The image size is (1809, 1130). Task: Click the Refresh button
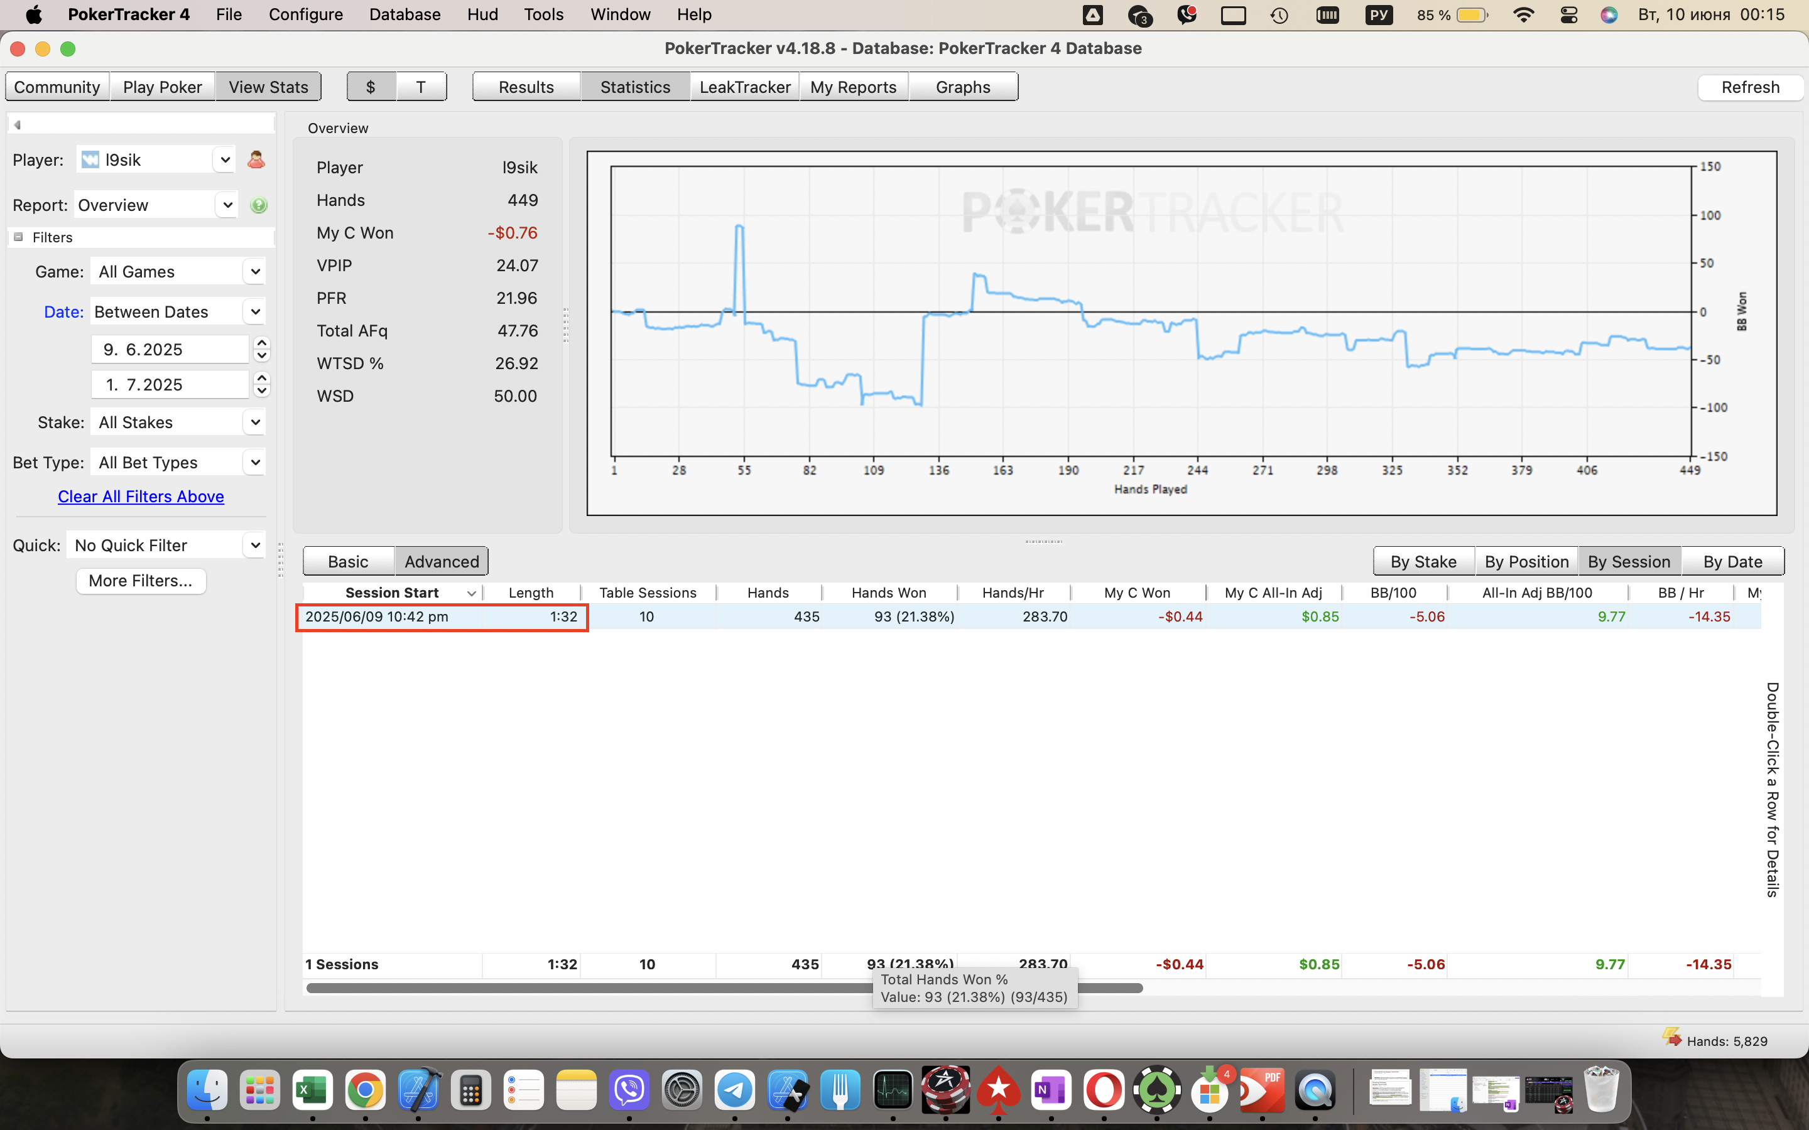[1750, 87]
